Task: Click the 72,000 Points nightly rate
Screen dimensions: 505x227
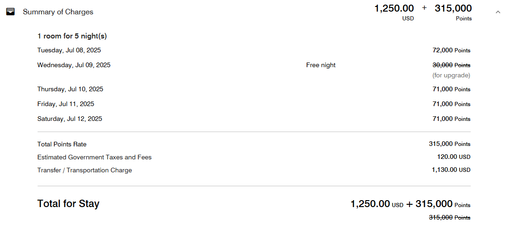Action: (451, 50)
